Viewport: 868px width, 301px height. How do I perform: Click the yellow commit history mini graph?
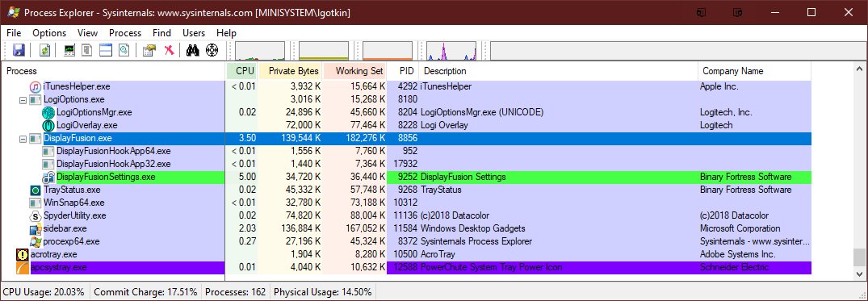[324, 51]
